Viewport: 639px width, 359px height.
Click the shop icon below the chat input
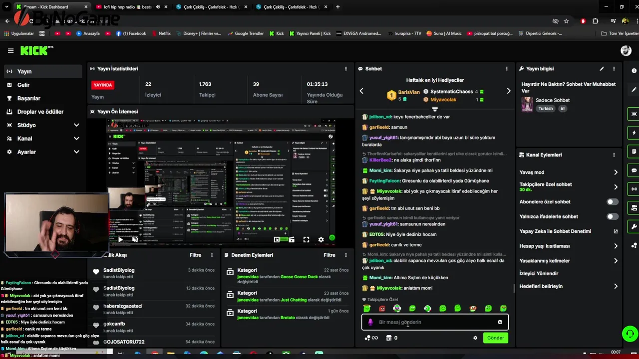389,338
